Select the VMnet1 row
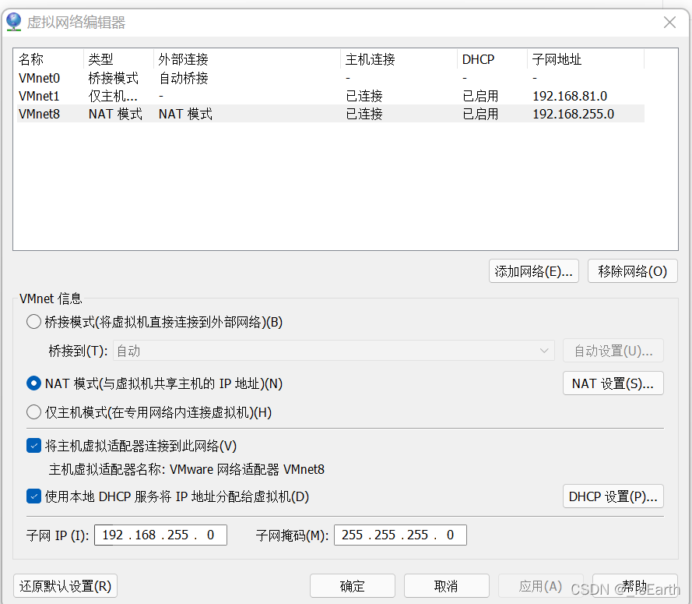Viewport: 692px width, 604px height. 331,95
